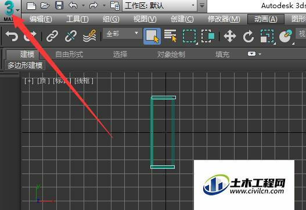
Task: Open selection filter dropdown 全部
Action: click(122, 34)
